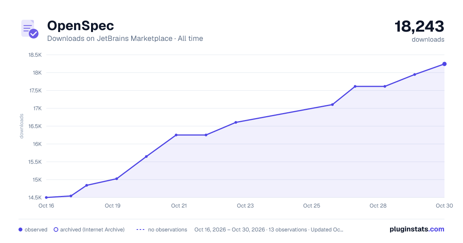Click the Oct 23 x-axis label
The height and width of the screenshot is (243, 463).
pyautogui.click(x=245, y=206)
